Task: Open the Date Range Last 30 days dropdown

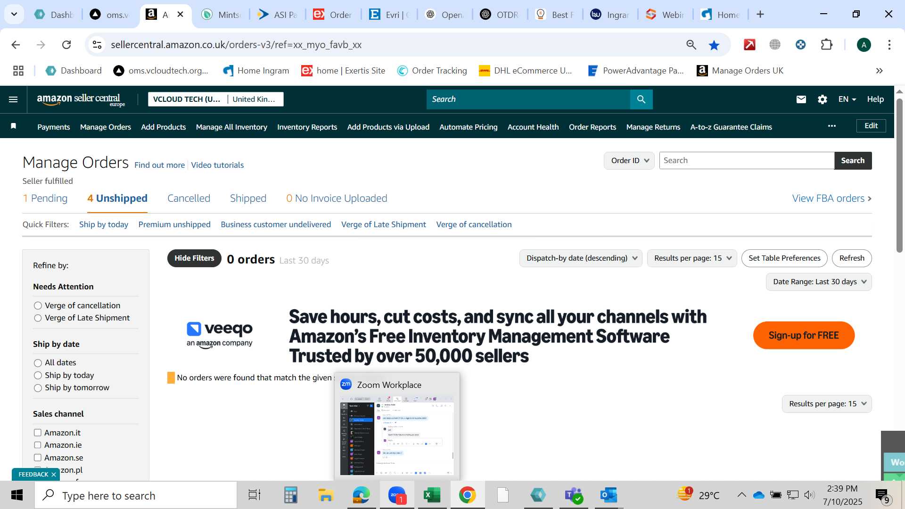Action: pos(819,282)
